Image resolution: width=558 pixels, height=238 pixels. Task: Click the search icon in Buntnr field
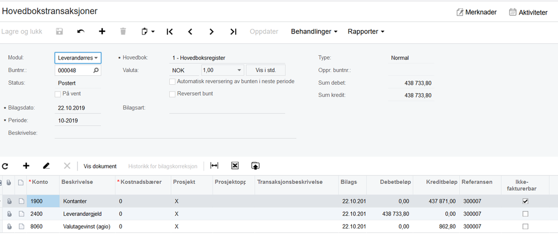[96, 70]
